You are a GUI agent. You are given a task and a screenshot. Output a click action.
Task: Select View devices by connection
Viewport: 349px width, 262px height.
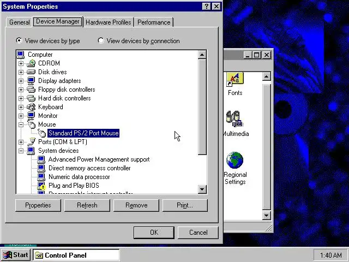click(x=101, y=40)
